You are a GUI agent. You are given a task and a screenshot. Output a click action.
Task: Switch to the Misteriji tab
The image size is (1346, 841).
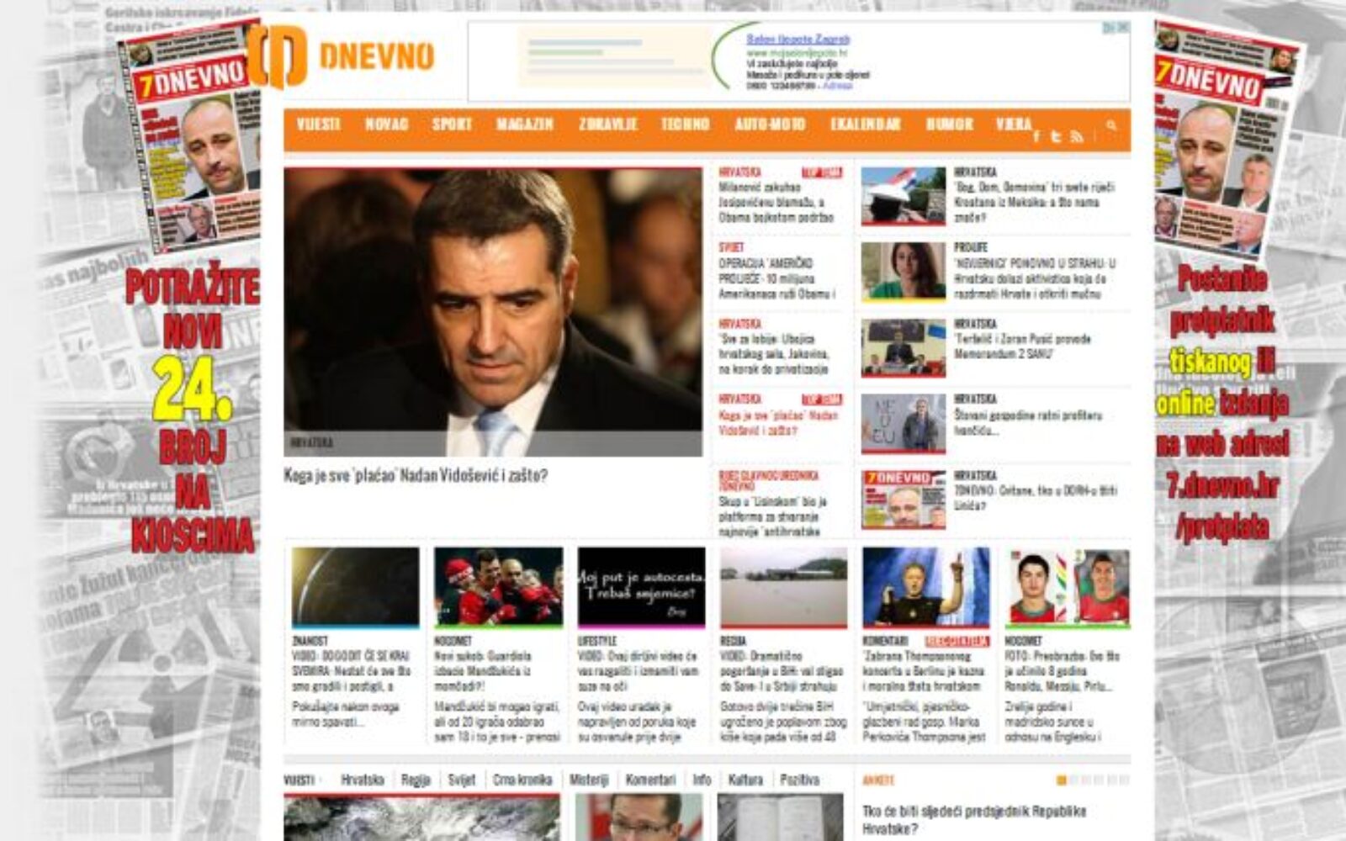pos(589,780)
